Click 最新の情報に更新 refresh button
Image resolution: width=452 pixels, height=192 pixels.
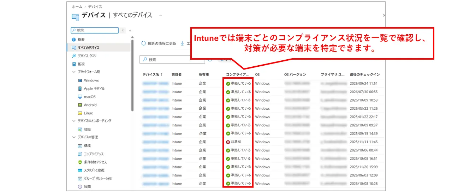pyautogui.click(x=159, y=43)
